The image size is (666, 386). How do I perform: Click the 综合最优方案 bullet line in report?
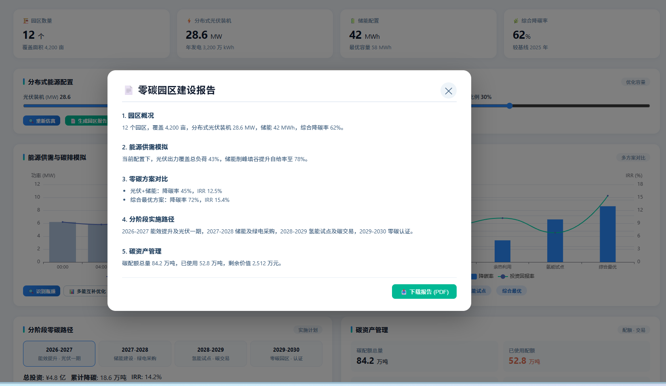click(179, 200)
